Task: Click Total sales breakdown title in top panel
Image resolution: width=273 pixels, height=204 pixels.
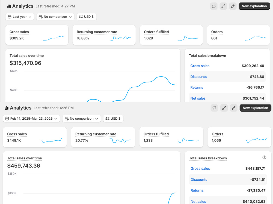Action: point(207,56)
